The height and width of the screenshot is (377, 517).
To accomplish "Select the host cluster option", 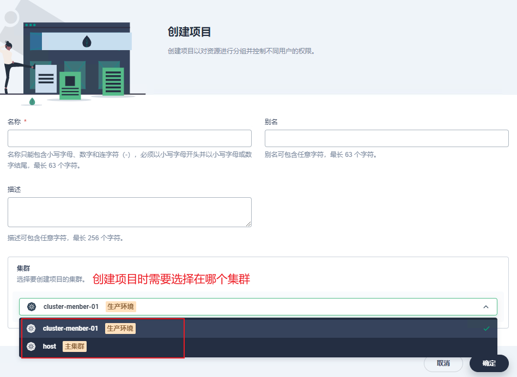I will coord(258,346).
